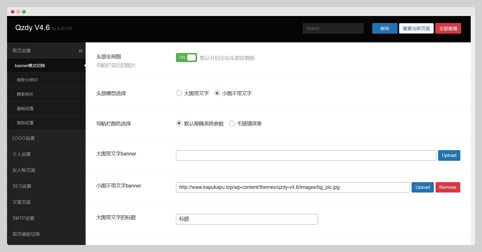
Task: Click the red window close dot
Action: 13,12
